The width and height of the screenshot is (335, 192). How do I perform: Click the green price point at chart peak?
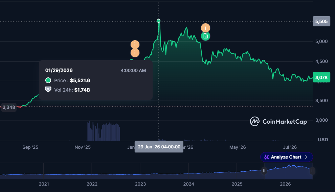[x=158, y=21]
